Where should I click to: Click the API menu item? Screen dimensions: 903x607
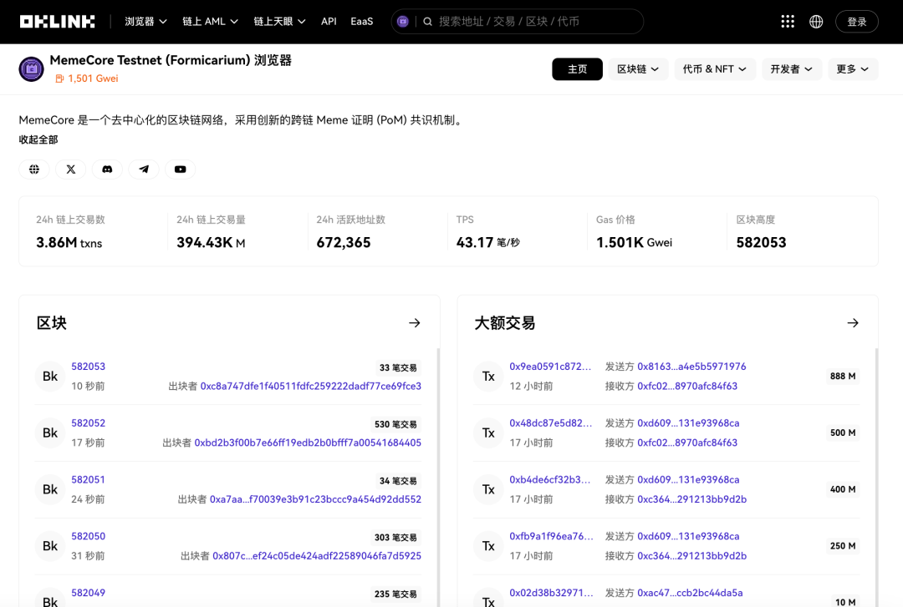tap(329, 21)
